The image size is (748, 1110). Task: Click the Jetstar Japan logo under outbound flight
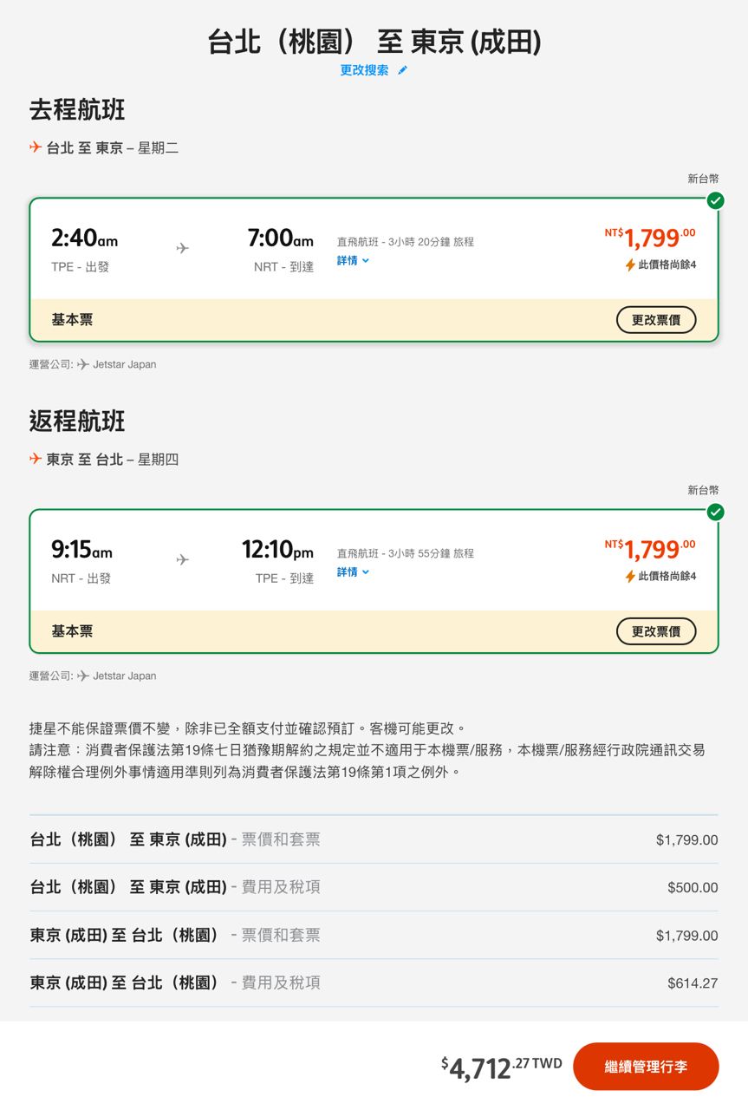(x=83, y=364)
